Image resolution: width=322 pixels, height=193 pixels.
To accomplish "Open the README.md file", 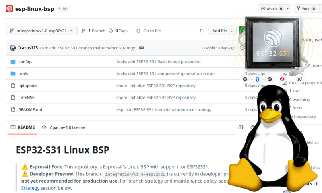I will (x=30, y=109).
